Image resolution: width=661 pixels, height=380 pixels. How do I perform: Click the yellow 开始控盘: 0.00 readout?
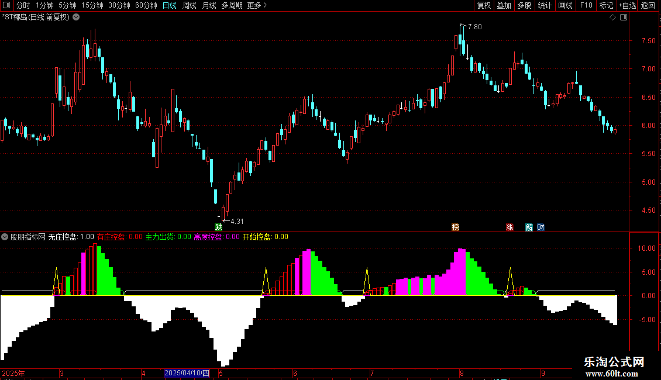coord(266,237)
